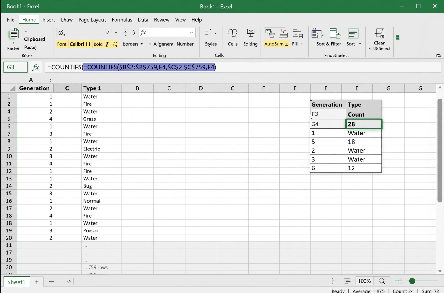The width and height of the screenshot is (444, 293).
Task: Switch to the Data tab
Action: click(143, 19)
